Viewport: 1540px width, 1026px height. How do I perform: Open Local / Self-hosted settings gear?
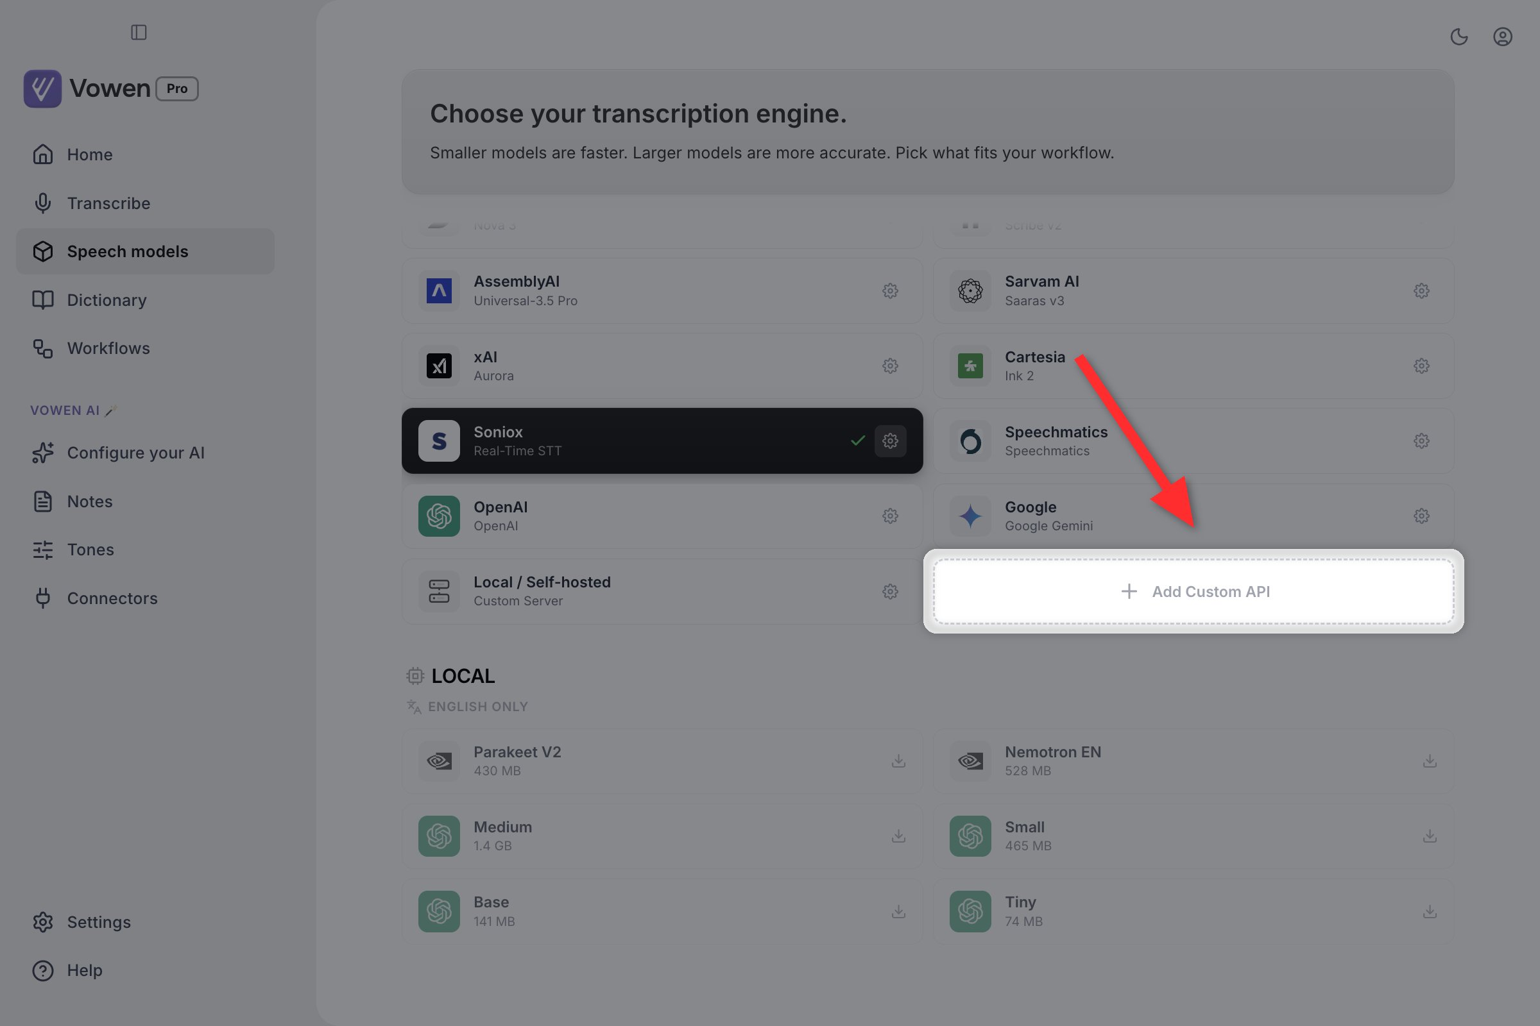890,591
